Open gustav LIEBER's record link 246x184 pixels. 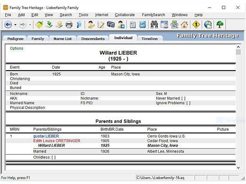46,136
